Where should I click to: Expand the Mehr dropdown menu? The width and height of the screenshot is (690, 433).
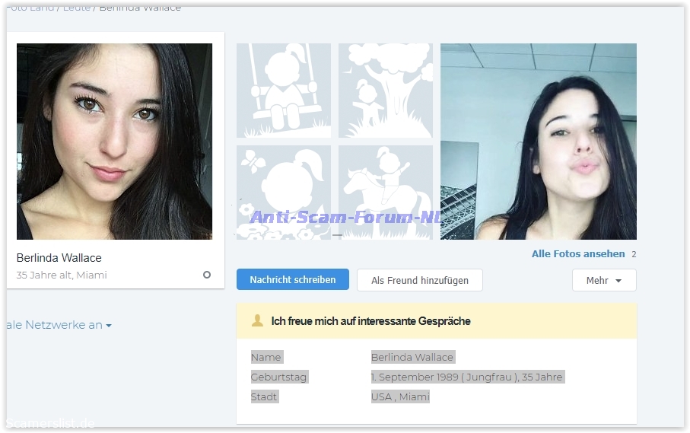(604, 280)
